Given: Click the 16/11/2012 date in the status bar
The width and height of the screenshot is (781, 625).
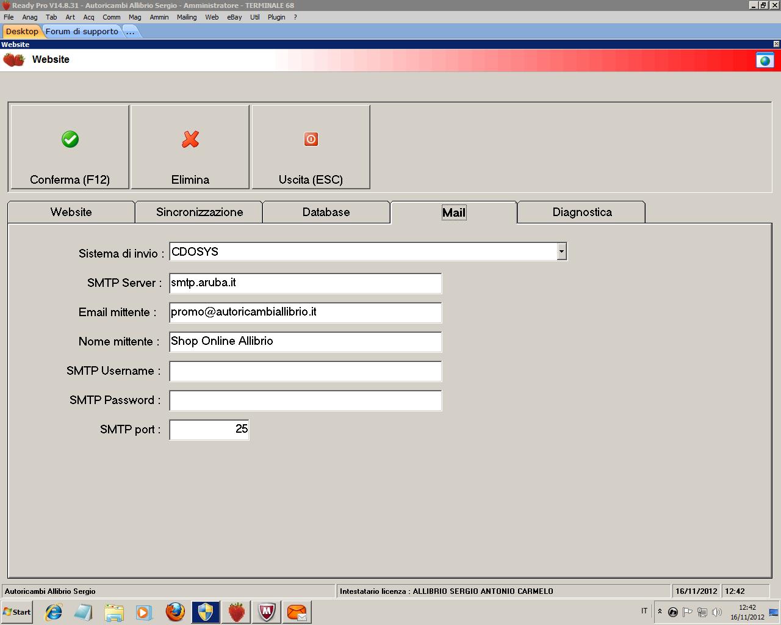Looking at the screenshot, I should pos(696,591).
